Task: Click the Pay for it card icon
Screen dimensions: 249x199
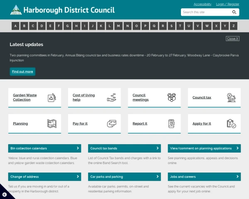Action: click(x=112, y=124)
